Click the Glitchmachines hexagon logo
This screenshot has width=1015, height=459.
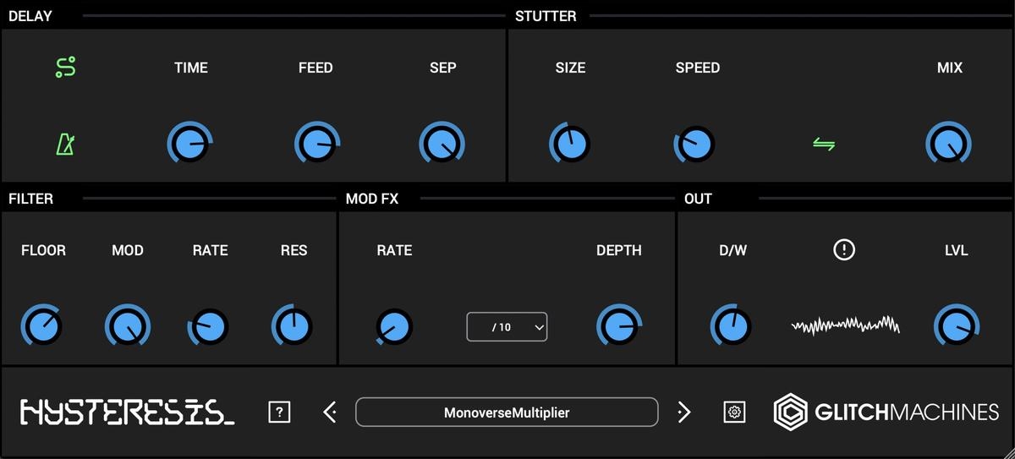(x=791, y=412)
